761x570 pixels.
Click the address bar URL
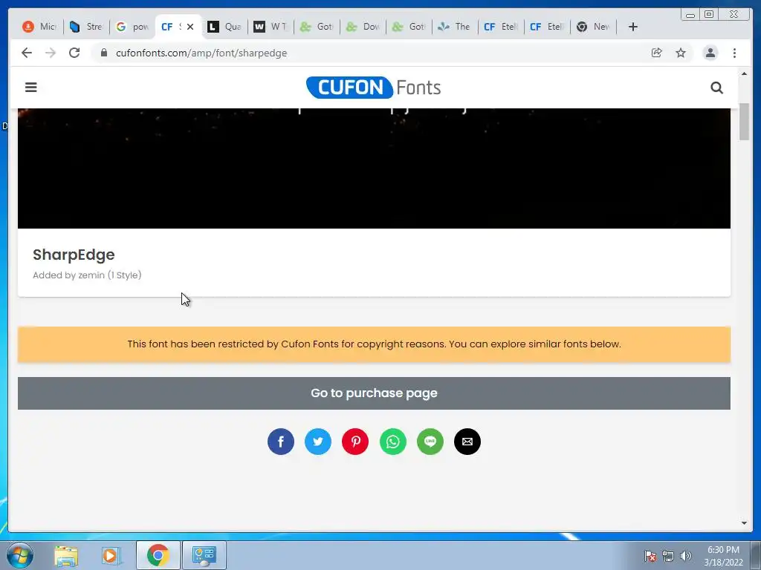click(201, 53)
